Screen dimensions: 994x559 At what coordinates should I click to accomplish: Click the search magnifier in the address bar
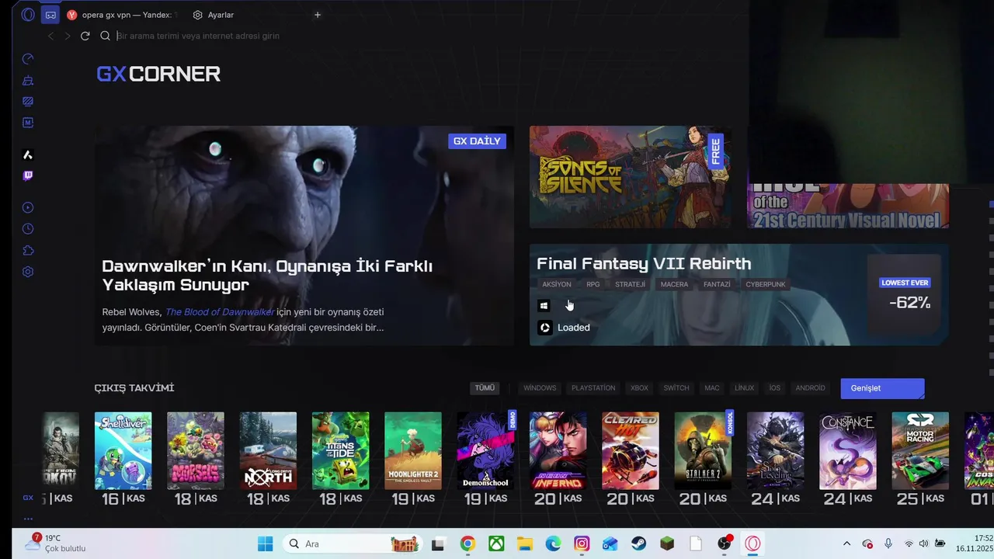[105, 36]
